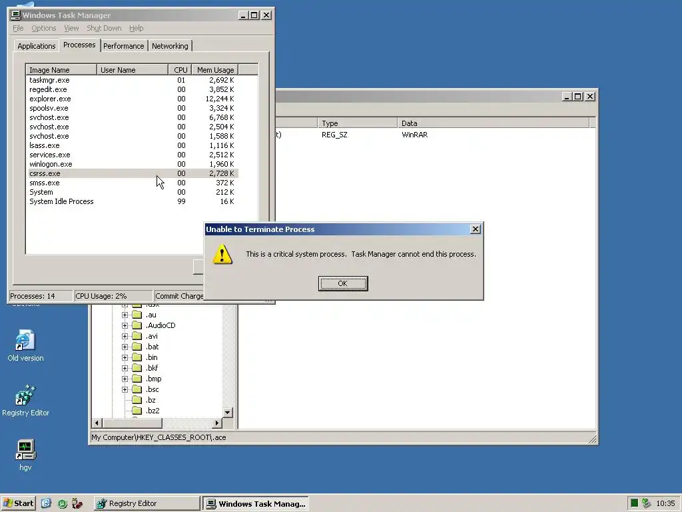Screen dimensions: 682x512
Task: Sort processes by User Name column
Action: [x=133, y=69]
